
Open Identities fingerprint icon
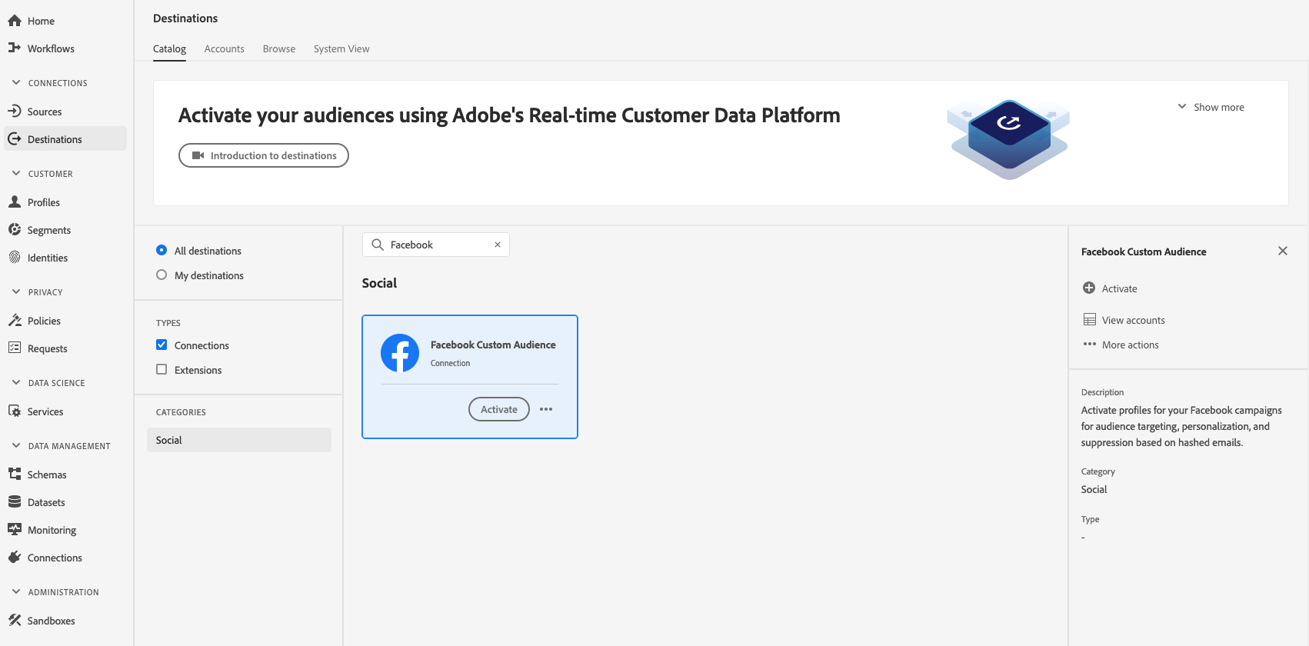(x=14, y=257)
